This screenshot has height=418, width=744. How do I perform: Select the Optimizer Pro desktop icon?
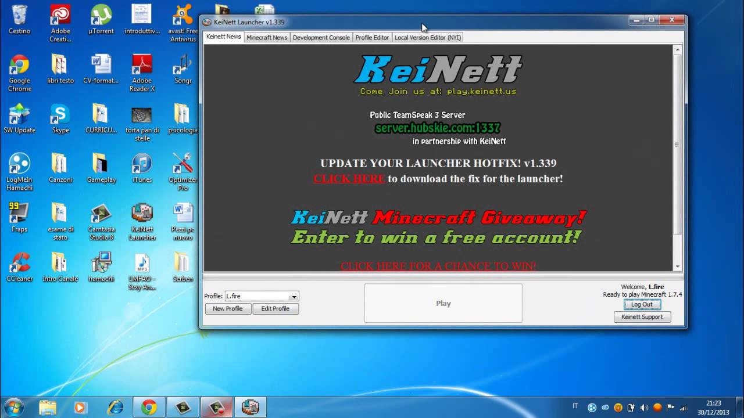(183, 172)
